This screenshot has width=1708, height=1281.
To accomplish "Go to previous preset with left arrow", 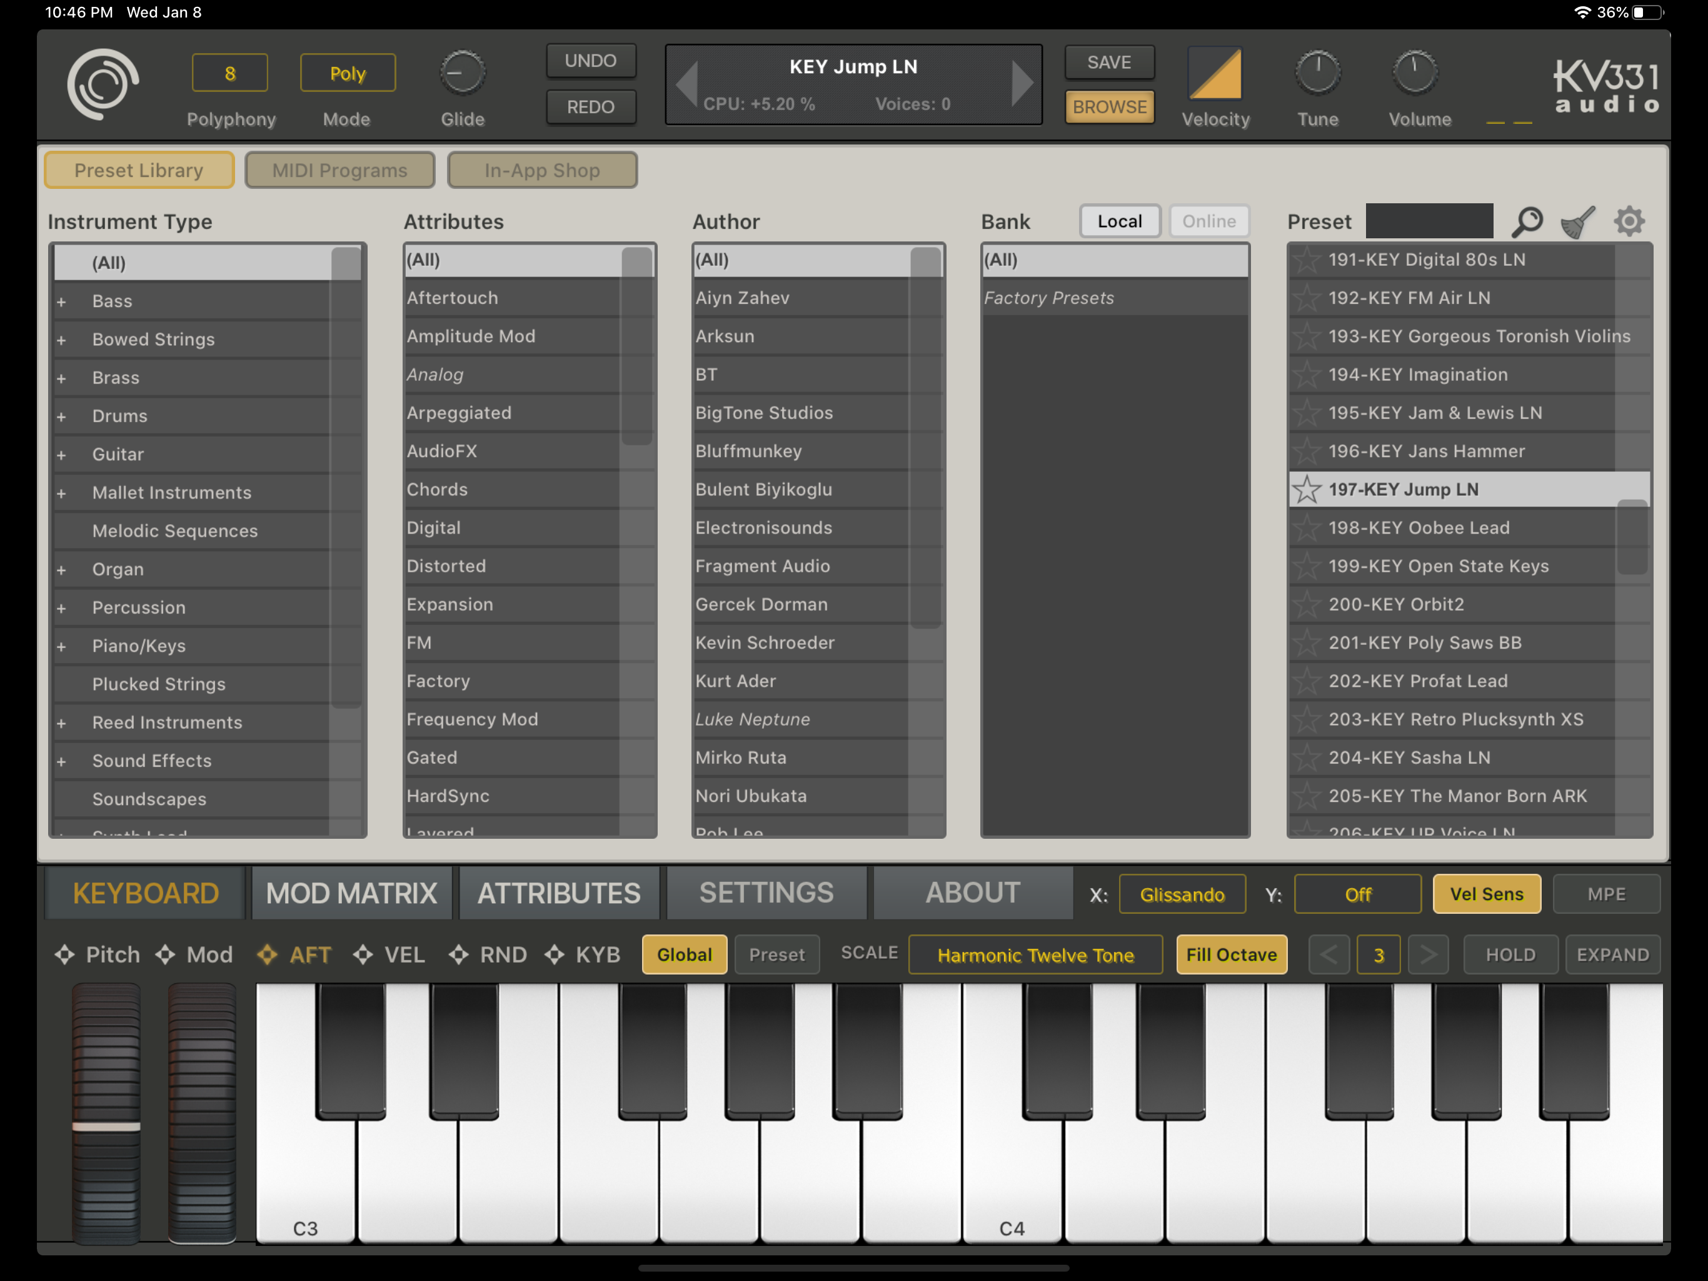I will click(x=687, y=83).
